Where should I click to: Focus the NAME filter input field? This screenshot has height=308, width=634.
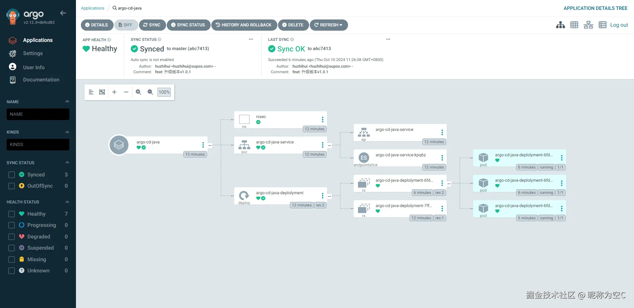[38, 114]
